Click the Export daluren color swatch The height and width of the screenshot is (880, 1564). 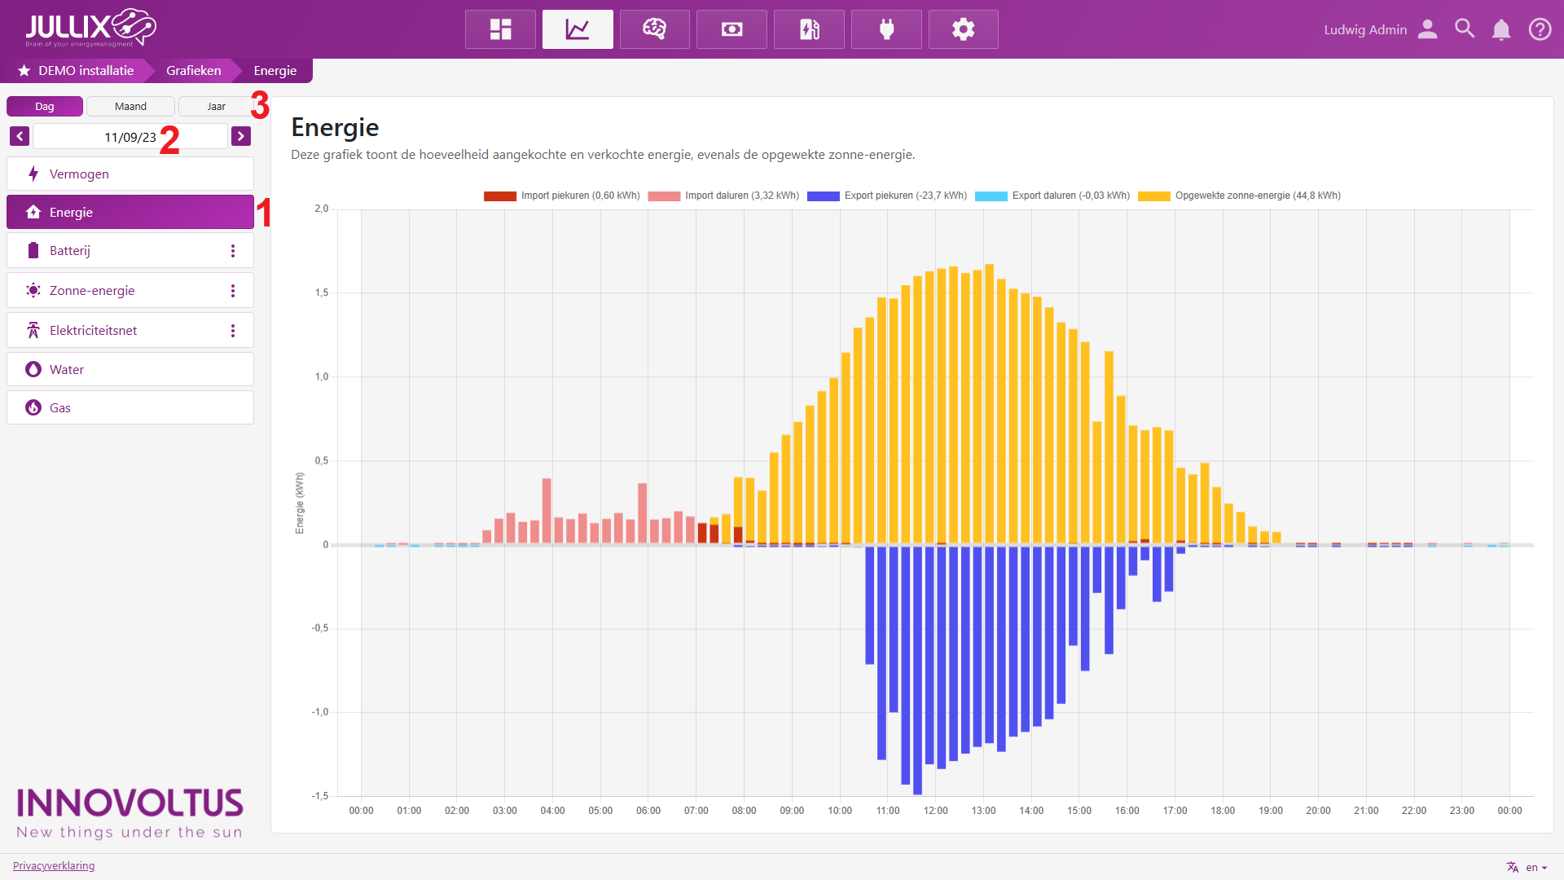click(x=991, y=196)
